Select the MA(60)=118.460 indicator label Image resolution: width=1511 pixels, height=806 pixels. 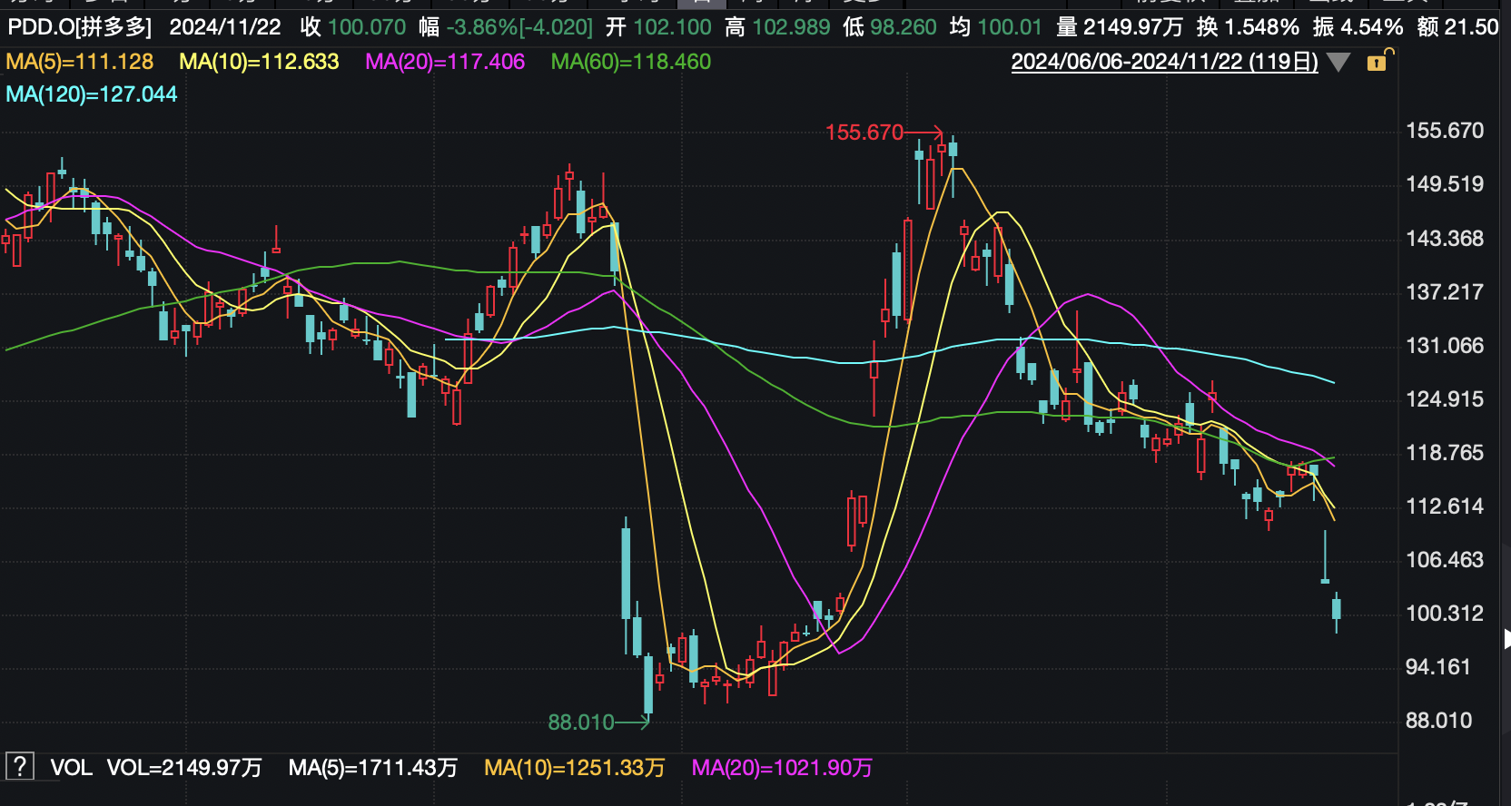click(x=631, y=62)
